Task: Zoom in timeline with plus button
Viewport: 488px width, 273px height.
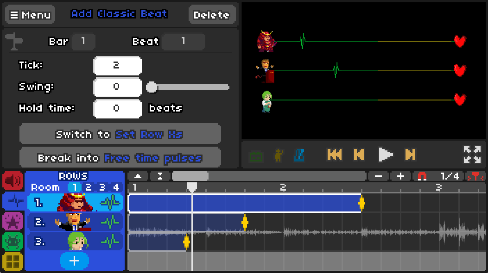Action: (x=400, y=176)
